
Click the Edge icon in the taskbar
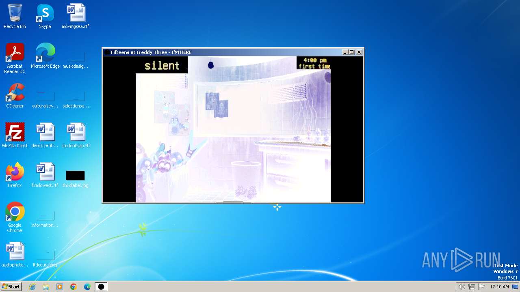(87, 287)
